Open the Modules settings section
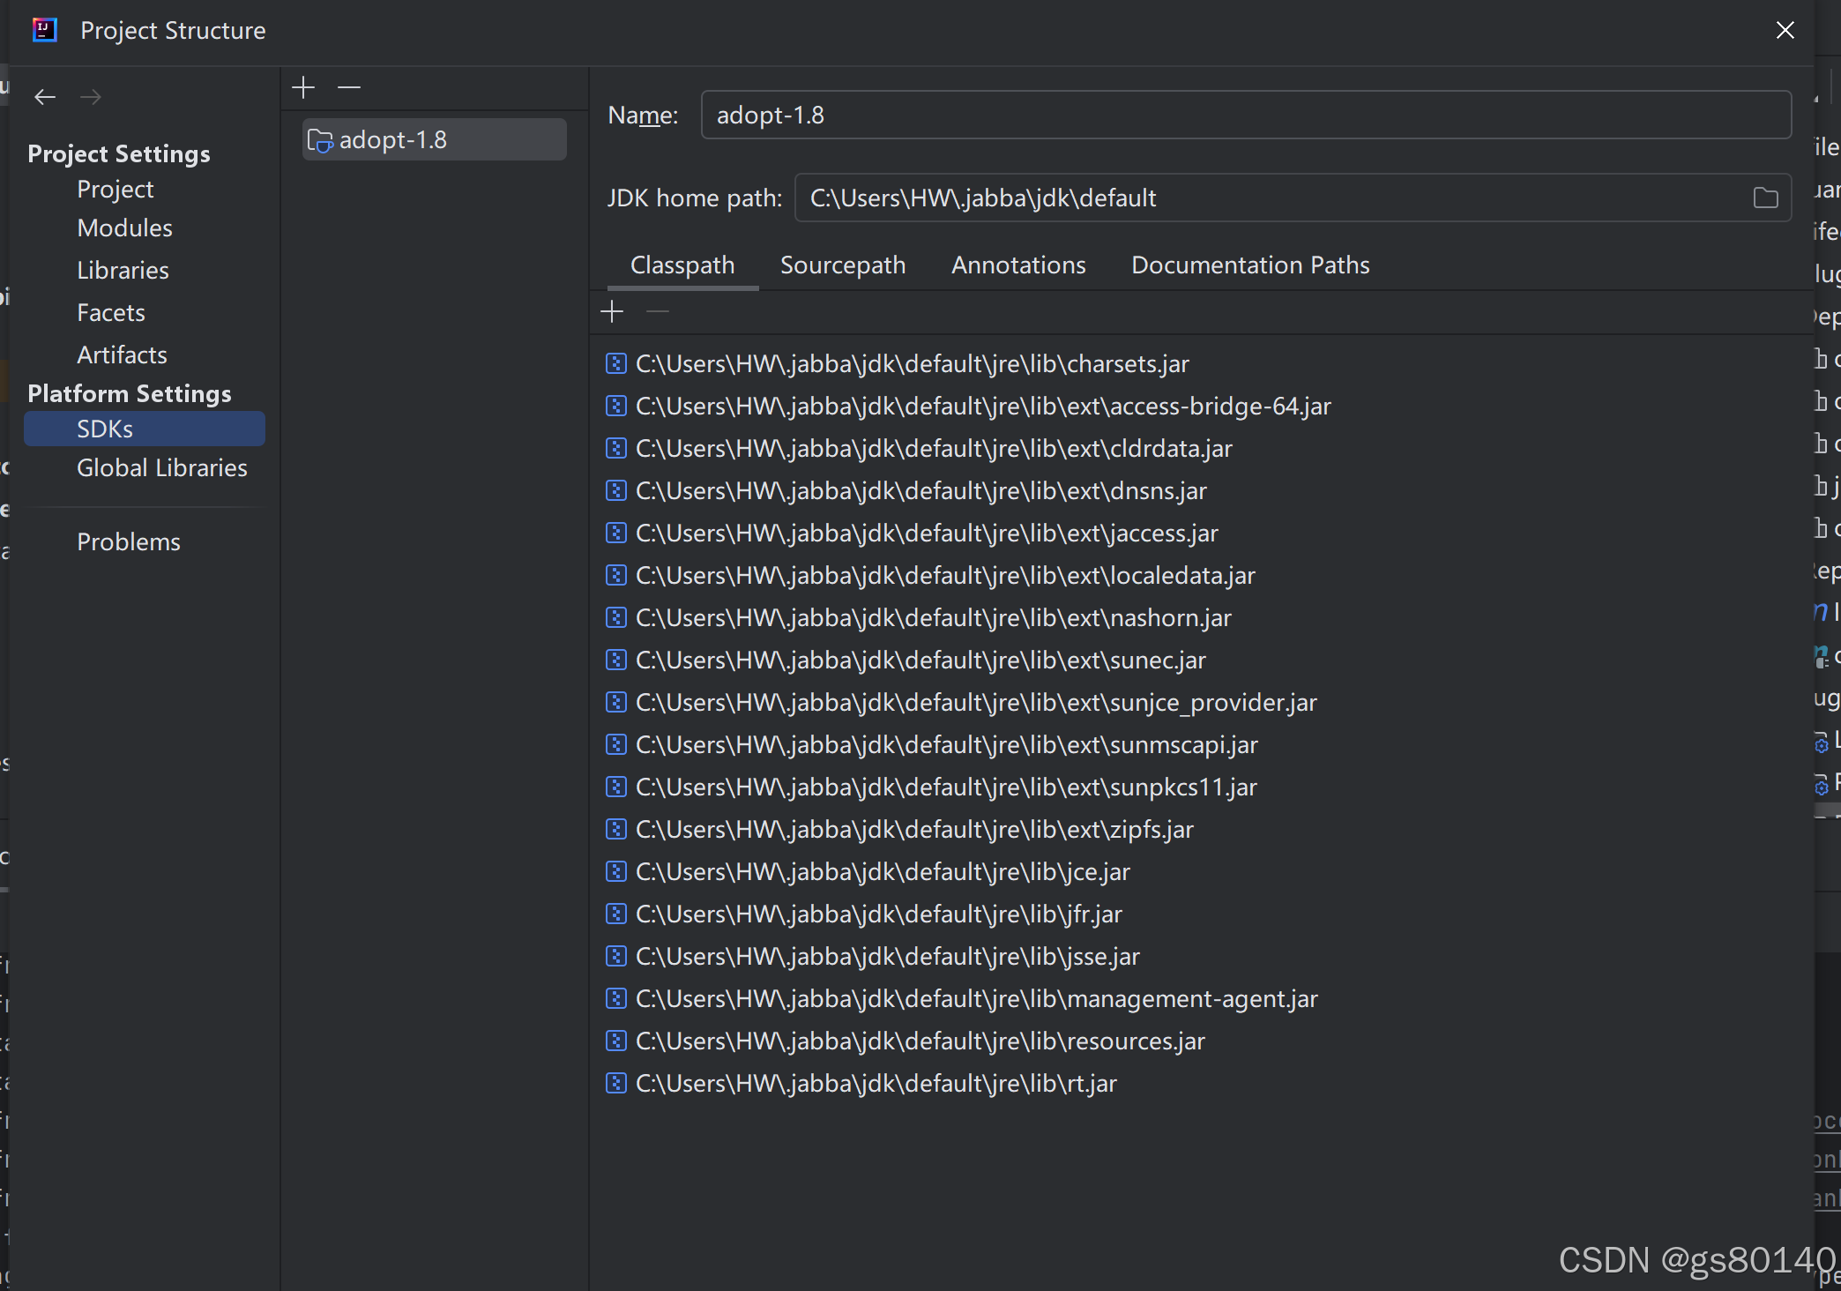 [124, 228]
